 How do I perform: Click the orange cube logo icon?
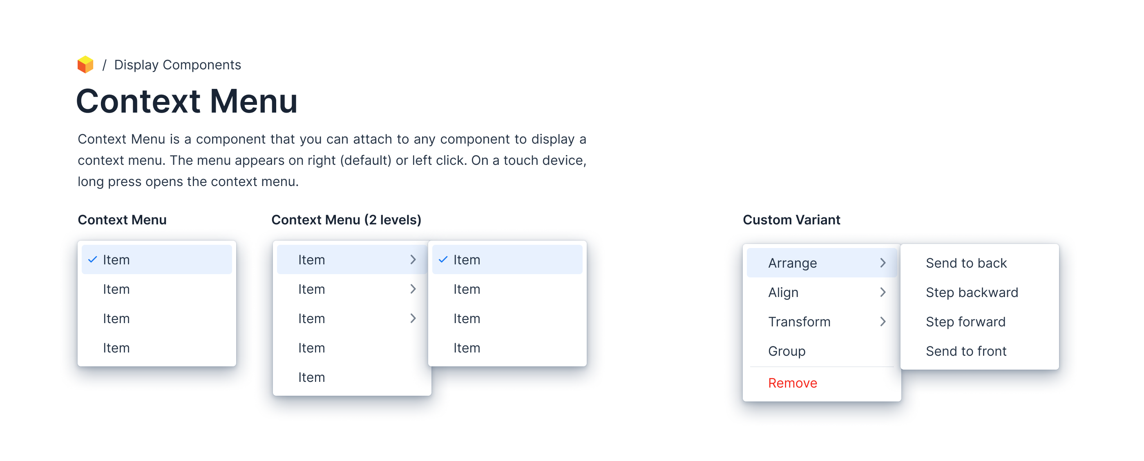click(85, 65)
